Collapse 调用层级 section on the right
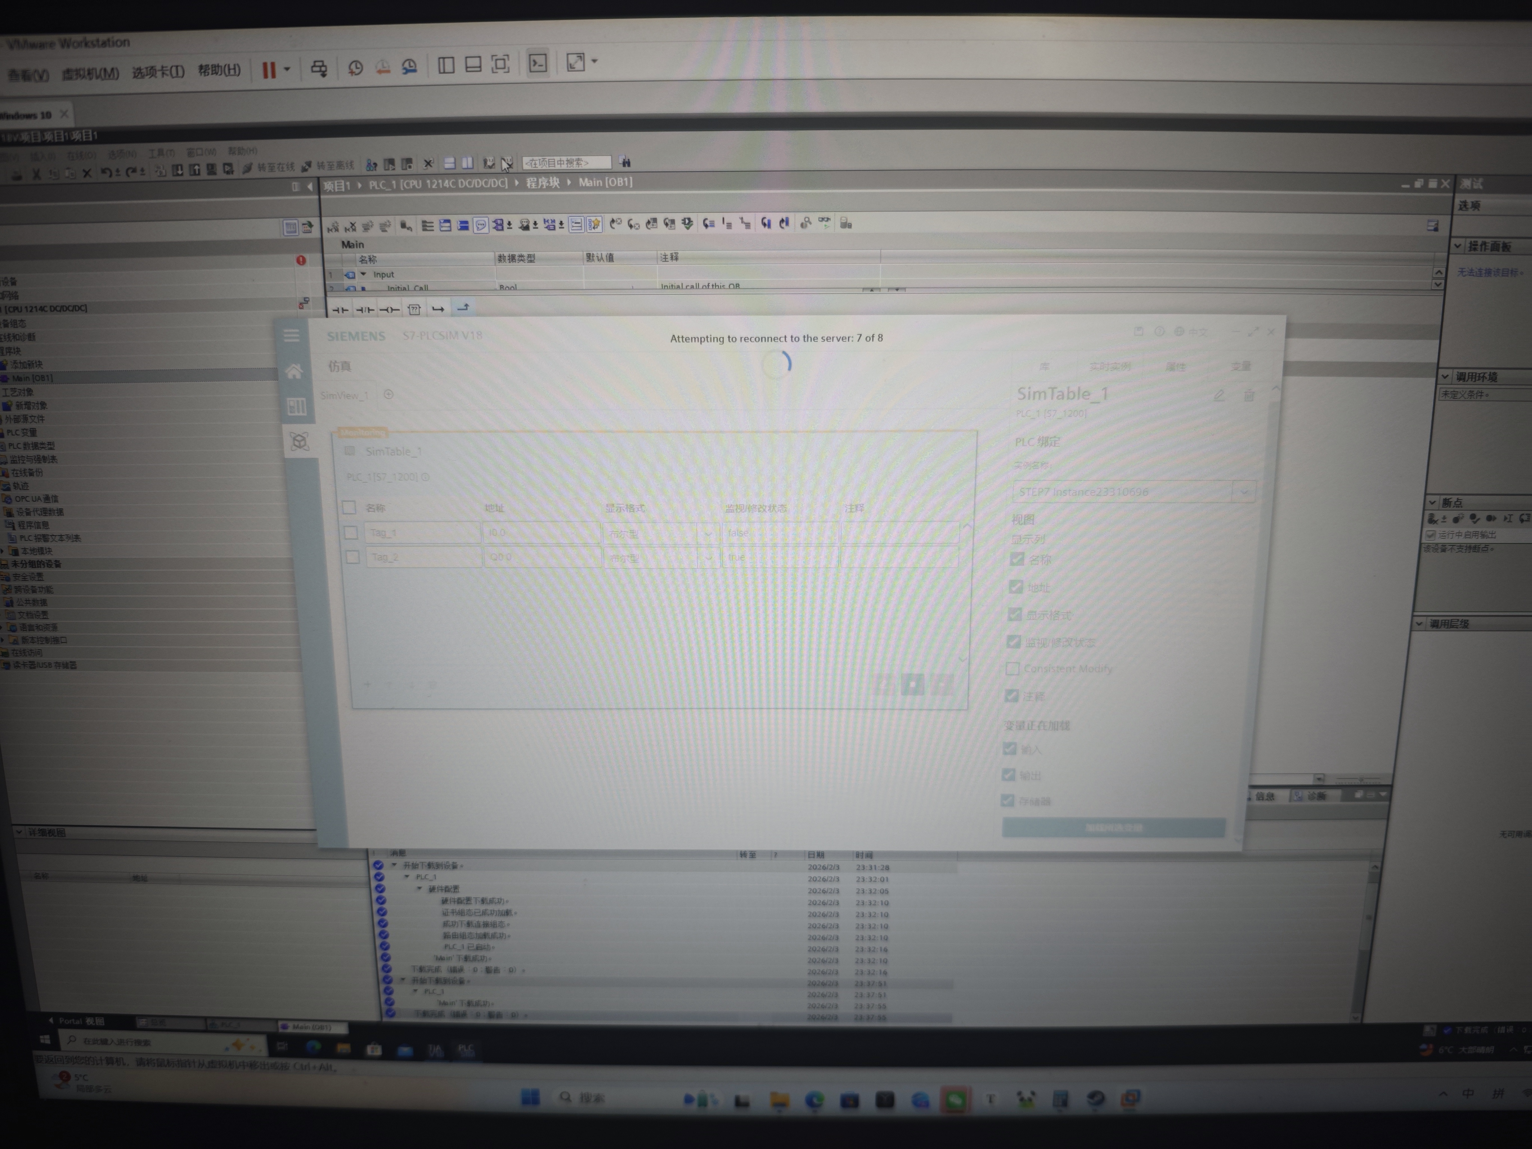 (x=1419, y=623)
